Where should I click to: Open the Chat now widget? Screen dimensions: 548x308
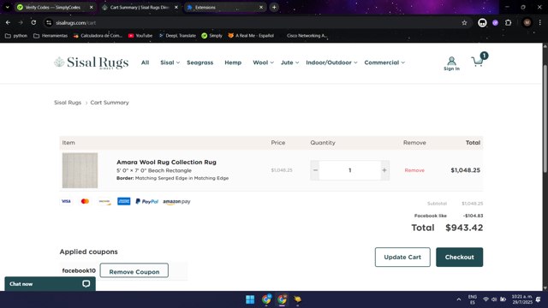(x=50, y=284)
